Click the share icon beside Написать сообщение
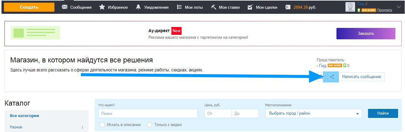This screenshot has width=405, height=132. pos(332,77)
